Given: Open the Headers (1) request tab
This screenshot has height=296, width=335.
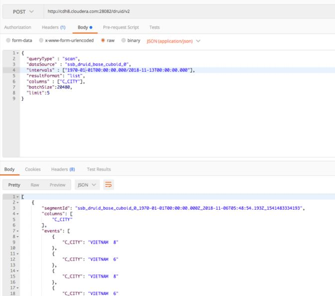Looking at the screenshot, I should 53,27.
